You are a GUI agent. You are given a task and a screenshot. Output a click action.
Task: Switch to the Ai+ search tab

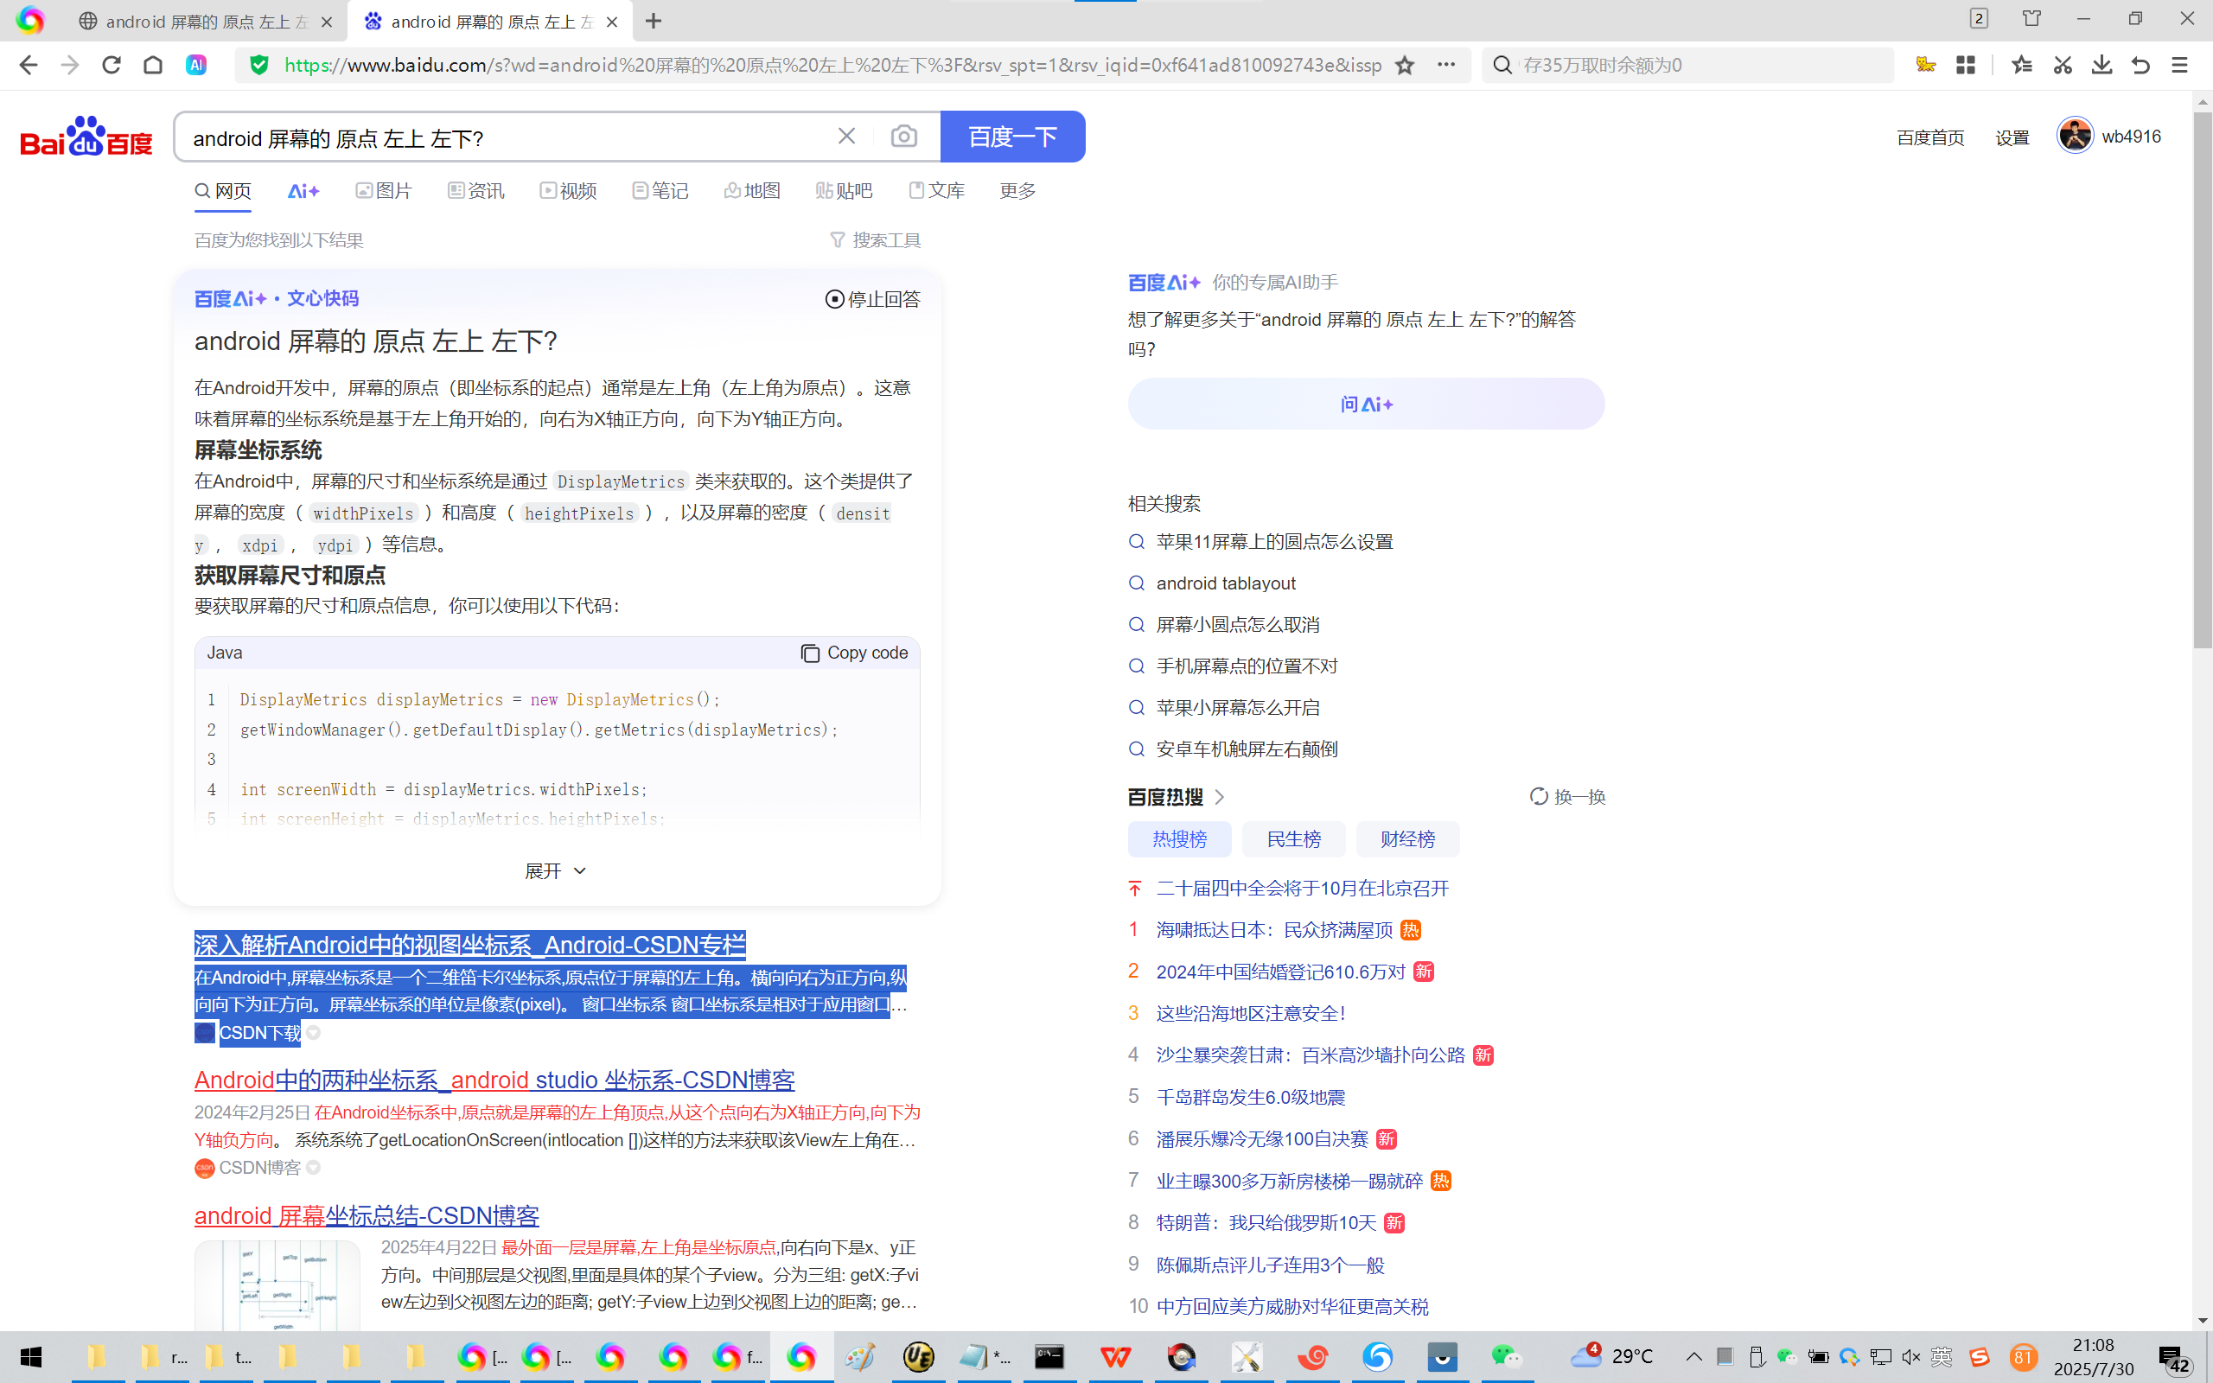303,190
